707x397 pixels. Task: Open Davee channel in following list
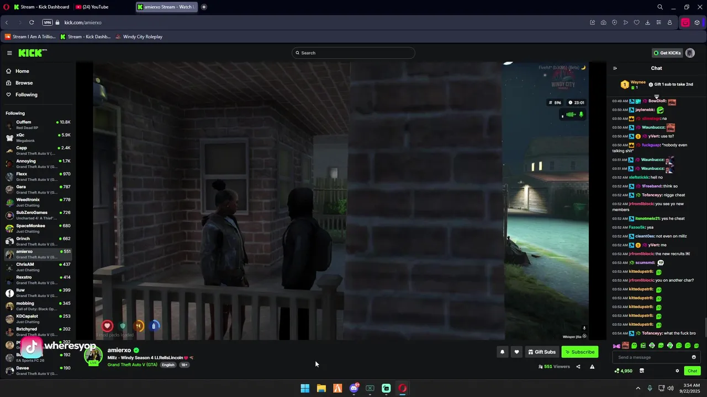tap(38, 371)
